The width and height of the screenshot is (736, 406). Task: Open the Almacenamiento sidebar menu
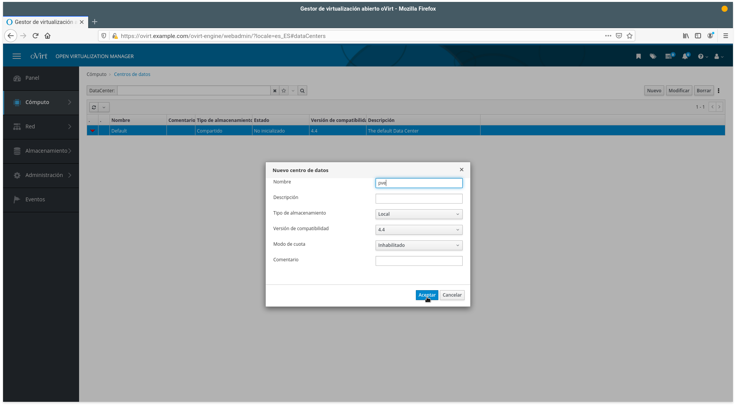click(41, 151)
